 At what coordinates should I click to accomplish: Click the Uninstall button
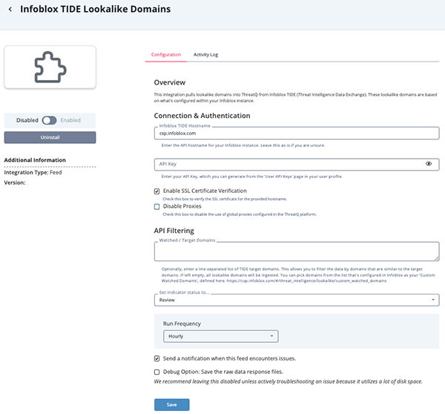click(50, 137)
